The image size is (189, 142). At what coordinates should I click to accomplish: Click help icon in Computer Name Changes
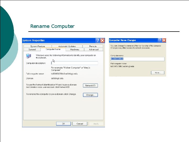(x=160, y=40)
